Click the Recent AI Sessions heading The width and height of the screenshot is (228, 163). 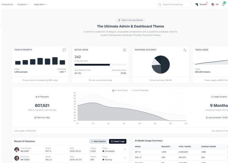point(24,141)
